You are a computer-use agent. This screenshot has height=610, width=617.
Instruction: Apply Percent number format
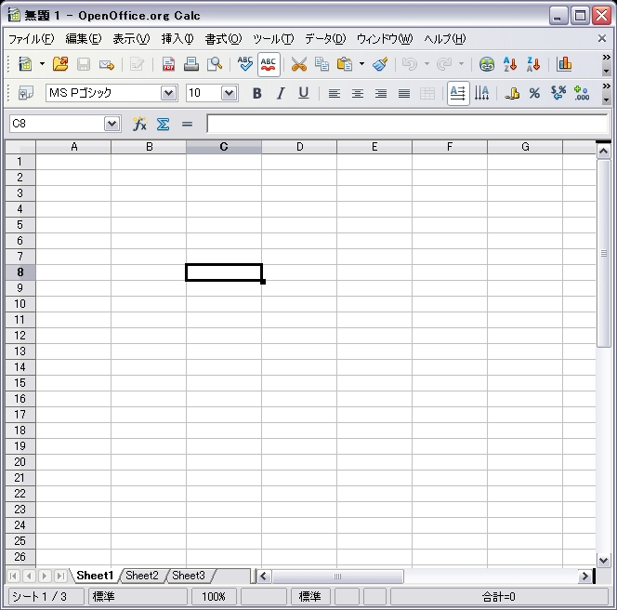534,93
